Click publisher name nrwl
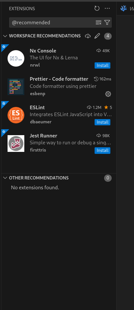This screenshot has width=134, height=310. (35, 65)
